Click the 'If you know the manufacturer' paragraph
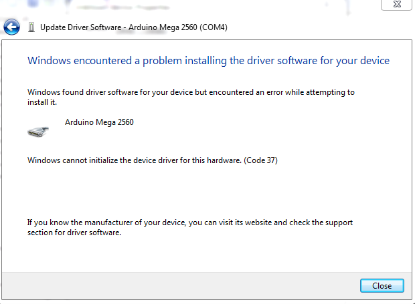 click(190, 227)
